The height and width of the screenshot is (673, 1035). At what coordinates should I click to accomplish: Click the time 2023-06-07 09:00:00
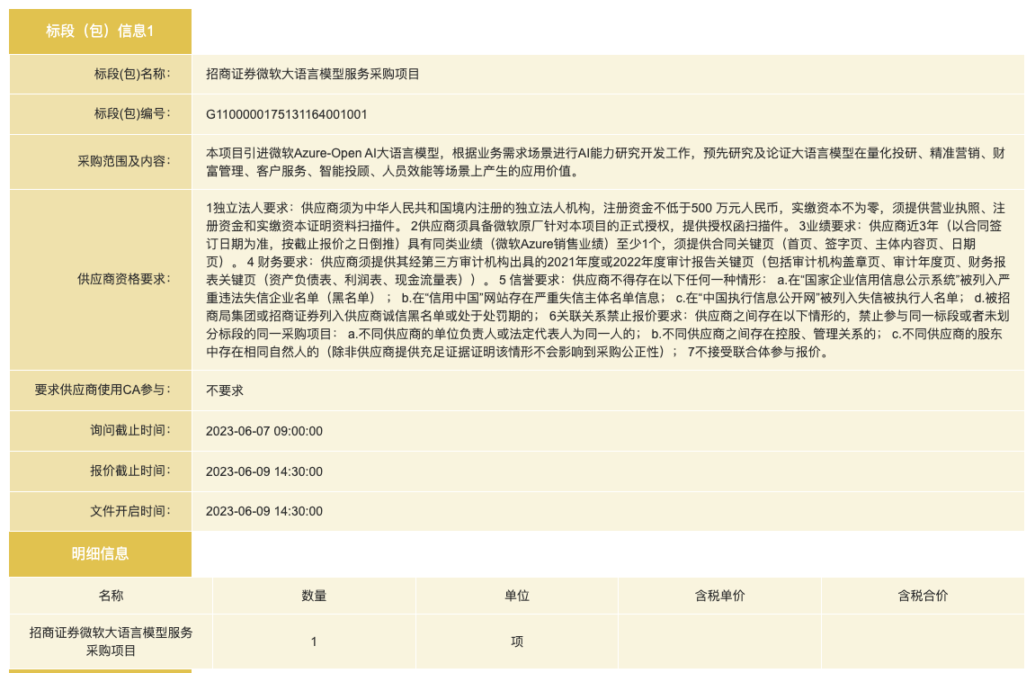(264, 431)
